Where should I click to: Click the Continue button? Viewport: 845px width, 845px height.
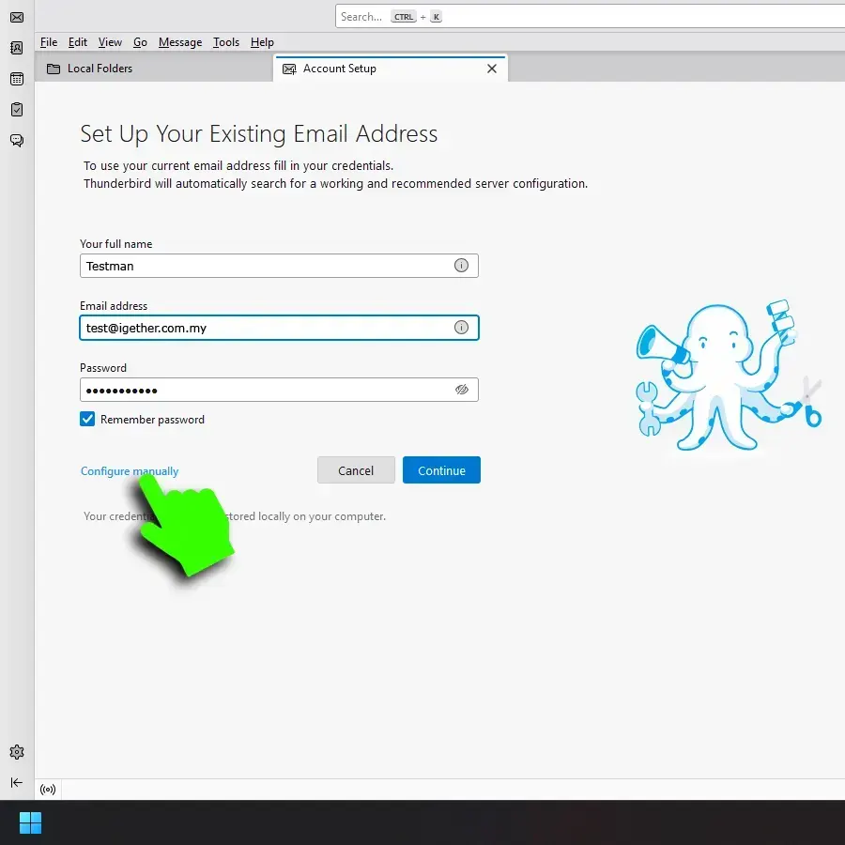point(441,470)
